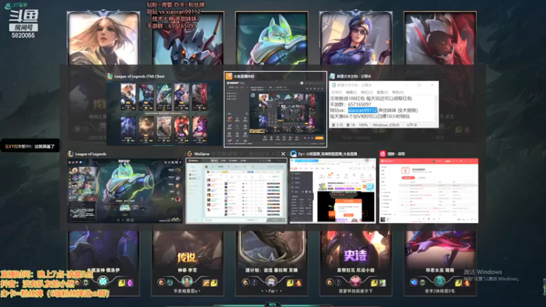Click player name 丶丶Fai丶丶
Viewport: 546px width, 307px height.
point(271,291)
